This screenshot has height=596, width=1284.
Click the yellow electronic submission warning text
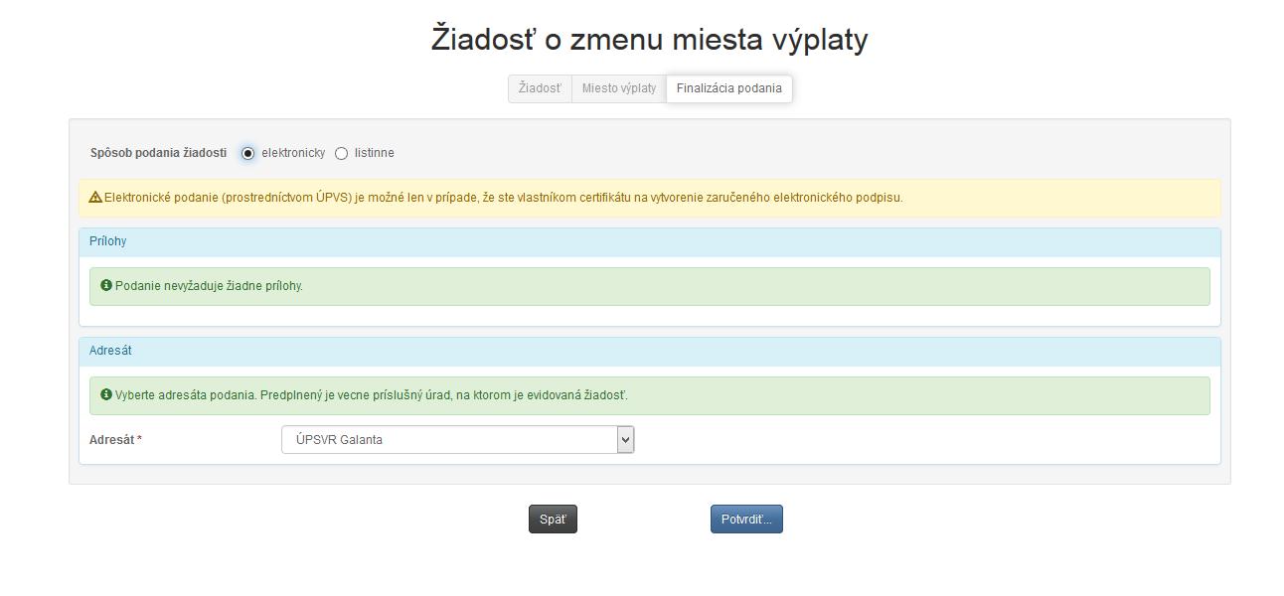503,198
